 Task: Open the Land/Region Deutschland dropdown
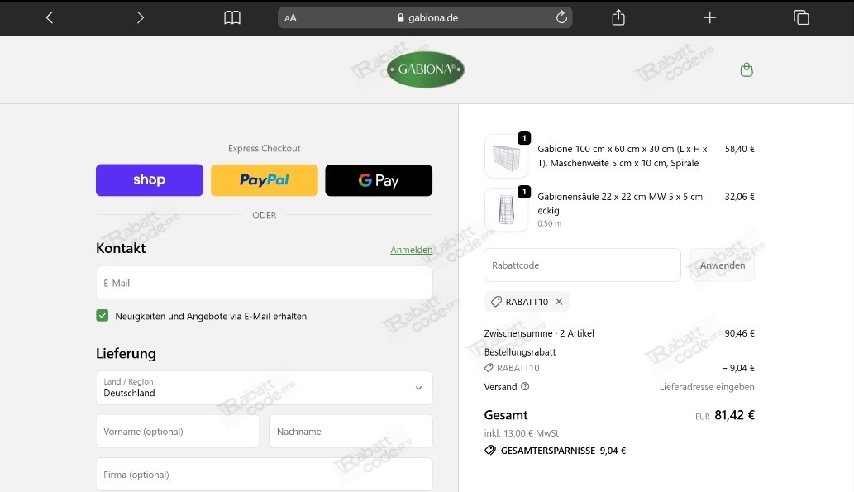point(264,388)
